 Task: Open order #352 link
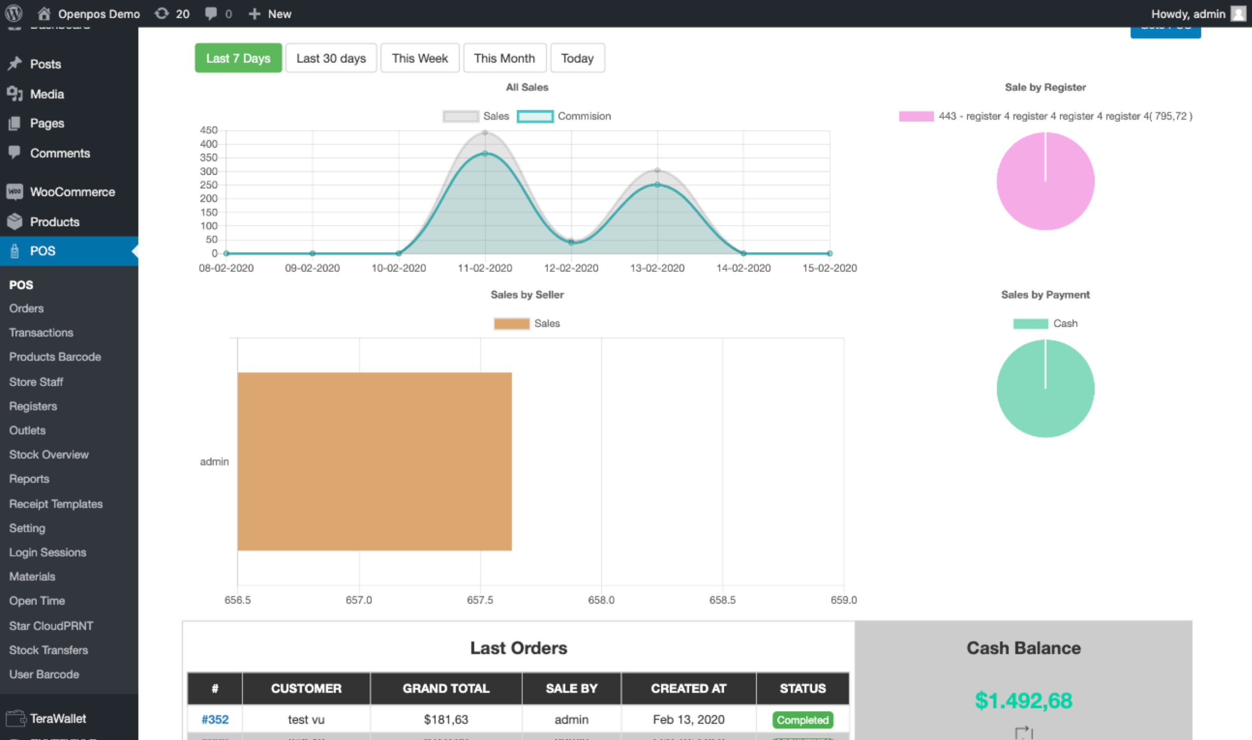215,719
